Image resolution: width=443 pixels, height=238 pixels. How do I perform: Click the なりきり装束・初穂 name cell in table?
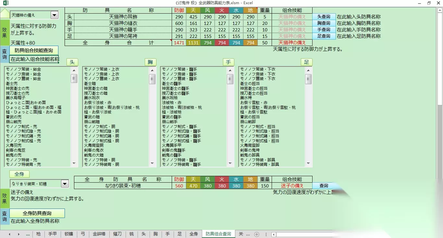pos(123,186)
